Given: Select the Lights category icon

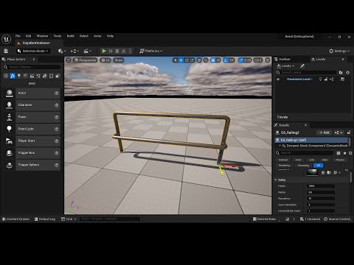Looking at the screenshot, I should pyautogui.click(x=19, y=76).
